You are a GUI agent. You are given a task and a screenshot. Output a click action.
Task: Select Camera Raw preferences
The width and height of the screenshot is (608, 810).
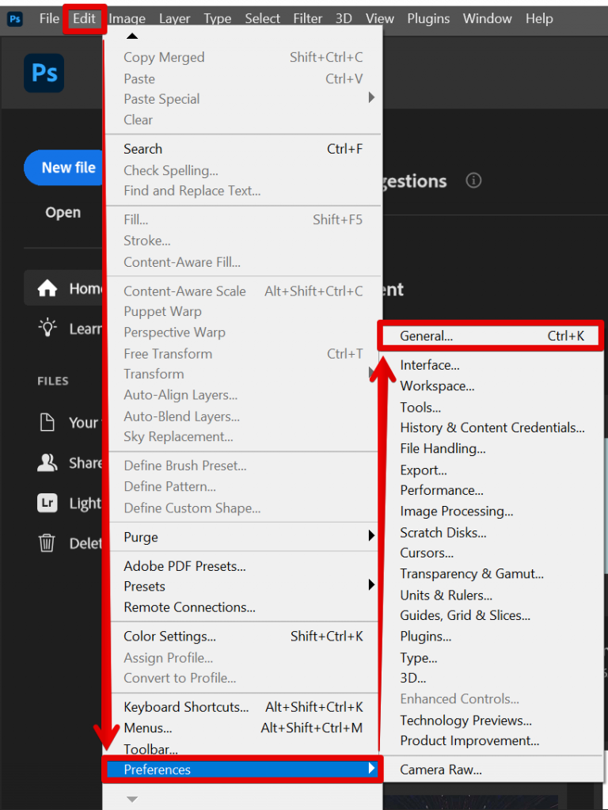[x=441, y=769]
